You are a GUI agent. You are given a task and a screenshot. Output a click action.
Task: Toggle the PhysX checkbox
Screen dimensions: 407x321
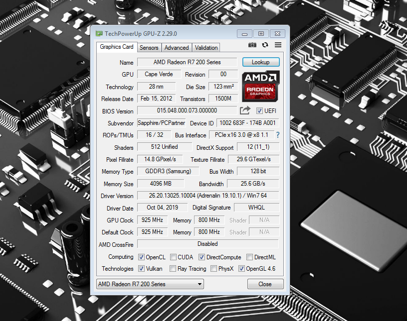pyautogui.click(x=213, y=268)
